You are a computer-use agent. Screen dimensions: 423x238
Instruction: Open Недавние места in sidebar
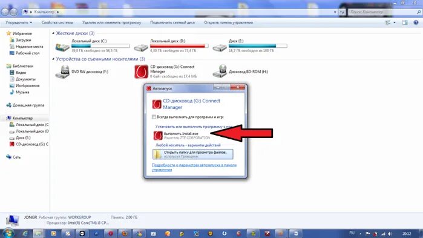(29, 47)
